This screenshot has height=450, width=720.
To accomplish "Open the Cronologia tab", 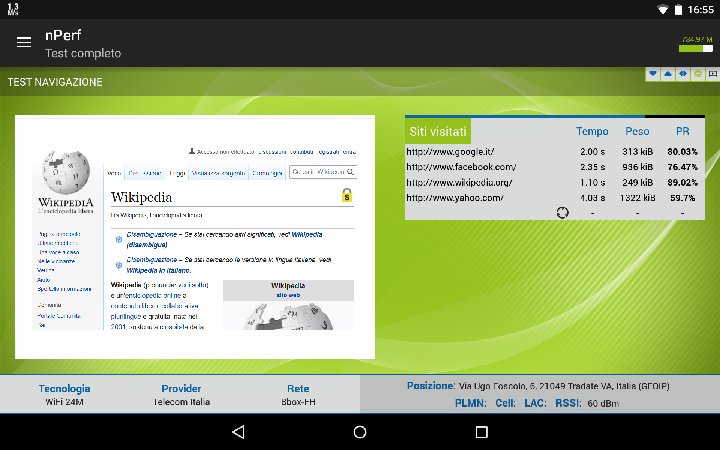I will 267,173.
